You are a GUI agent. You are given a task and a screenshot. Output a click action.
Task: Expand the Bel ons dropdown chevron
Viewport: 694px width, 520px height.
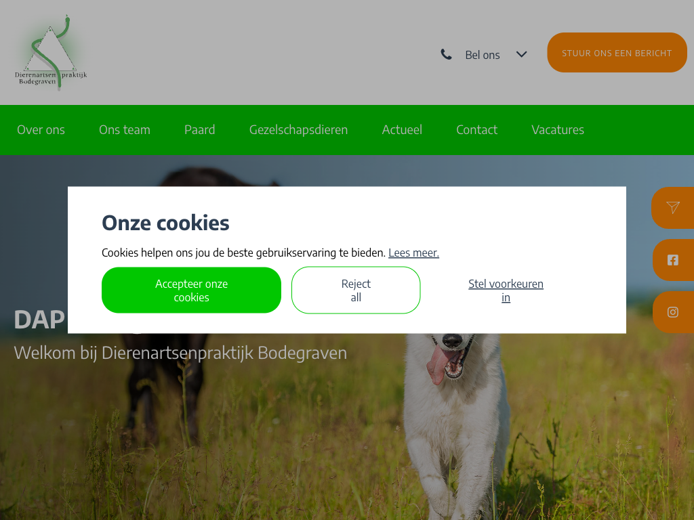[521, 54]
